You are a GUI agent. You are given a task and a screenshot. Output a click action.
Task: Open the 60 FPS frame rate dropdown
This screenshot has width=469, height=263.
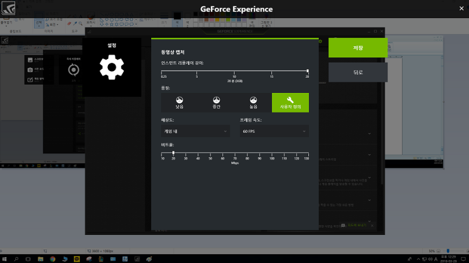274,131
